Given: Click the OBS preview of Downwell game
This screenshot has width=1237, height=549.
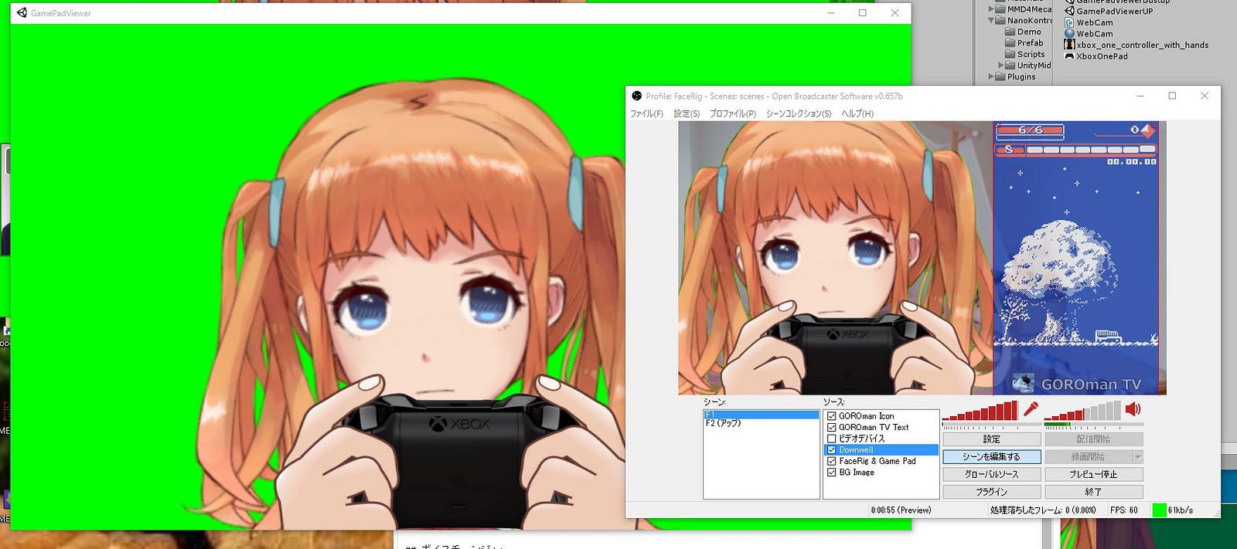Looking at the screenshot, I should tap(1075, 258).
